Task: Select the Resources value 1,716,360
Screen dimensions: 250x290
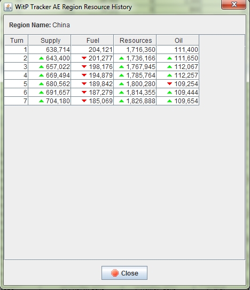Action: point(135,50)
